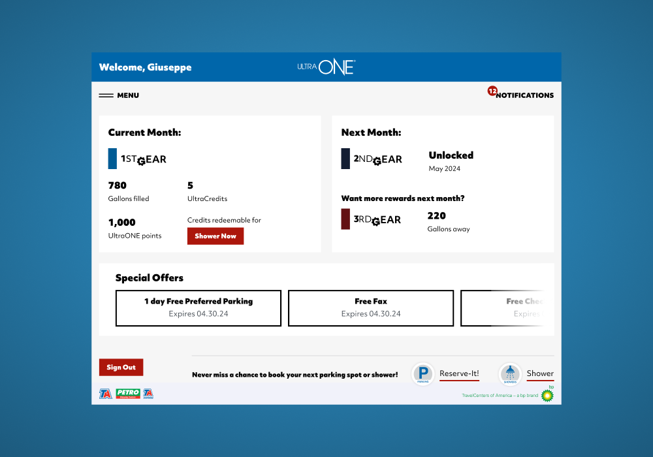Open the hamburger MENU
The image size is (653, 457).
tap(119, 95)
